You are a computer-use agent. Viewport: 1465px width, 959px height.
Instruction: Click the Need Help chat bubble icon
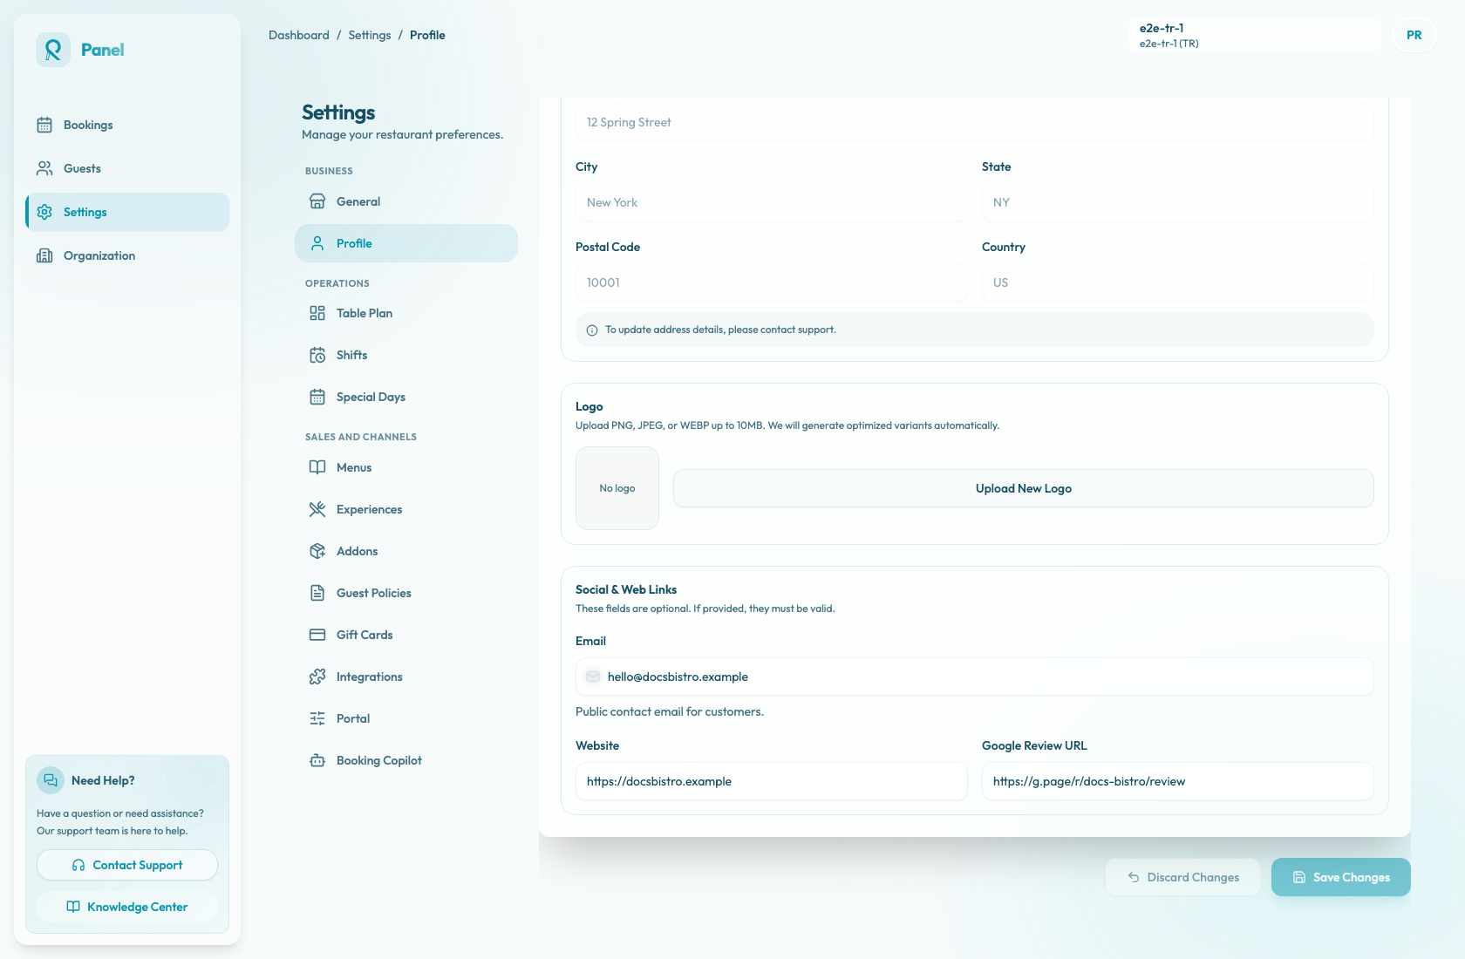[51, 780]
